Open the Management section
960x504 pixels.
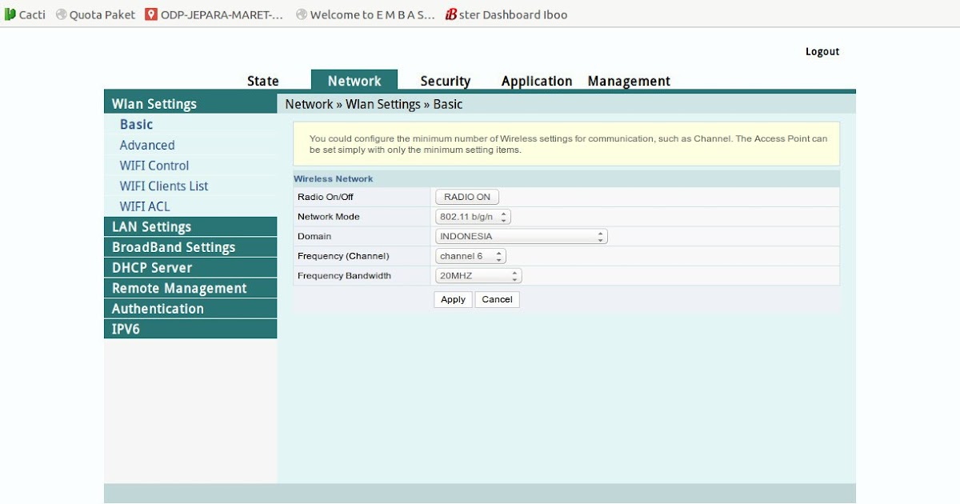click(628, 80)
